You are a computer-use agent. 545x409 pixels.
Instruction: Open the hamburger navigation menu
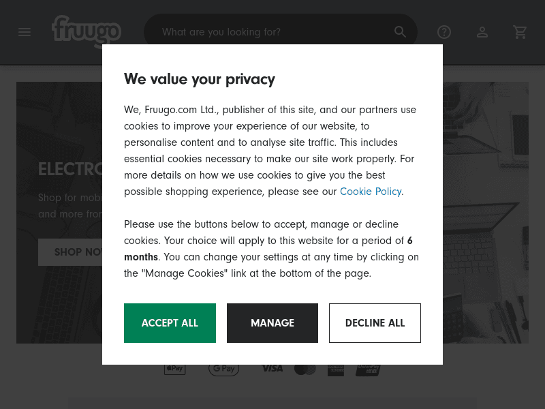tap(25, 32)
